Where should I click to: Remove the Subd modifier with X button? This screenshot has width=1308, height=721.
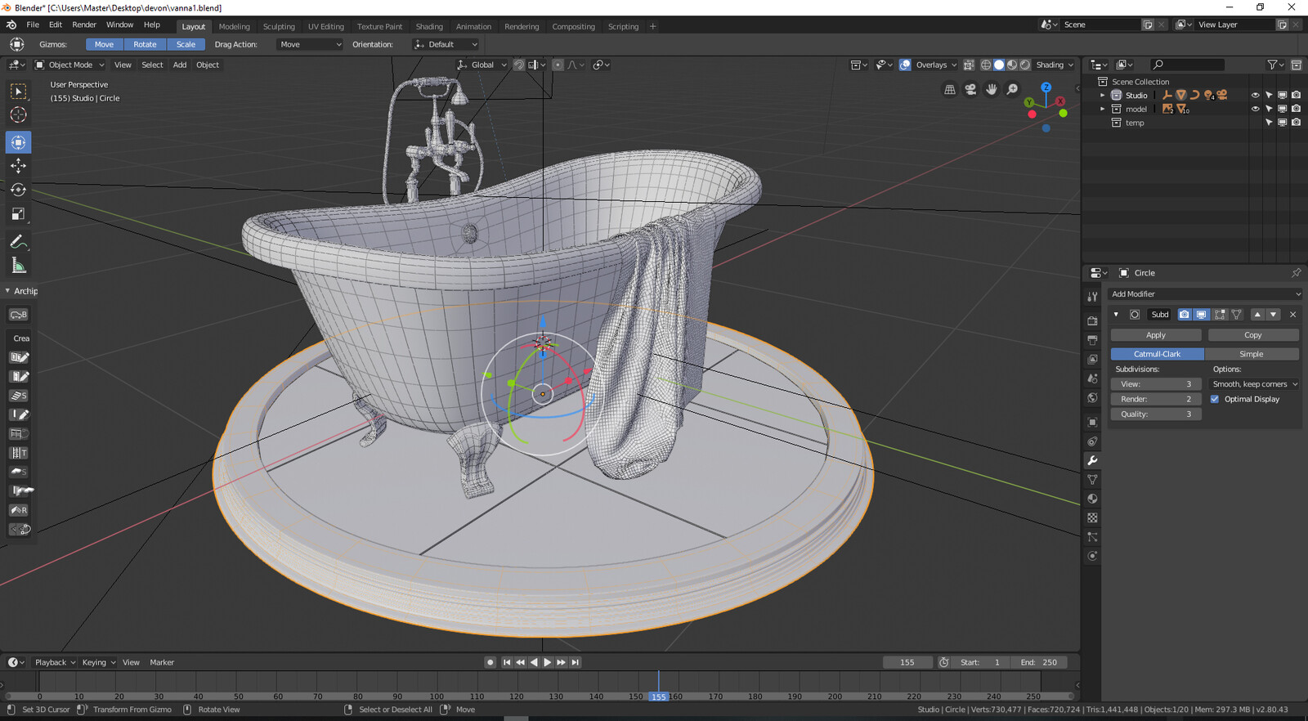point(1292,315)
